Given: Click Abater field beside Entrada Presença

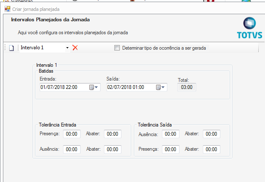Looking at the screenshot, I should [113, 134].
